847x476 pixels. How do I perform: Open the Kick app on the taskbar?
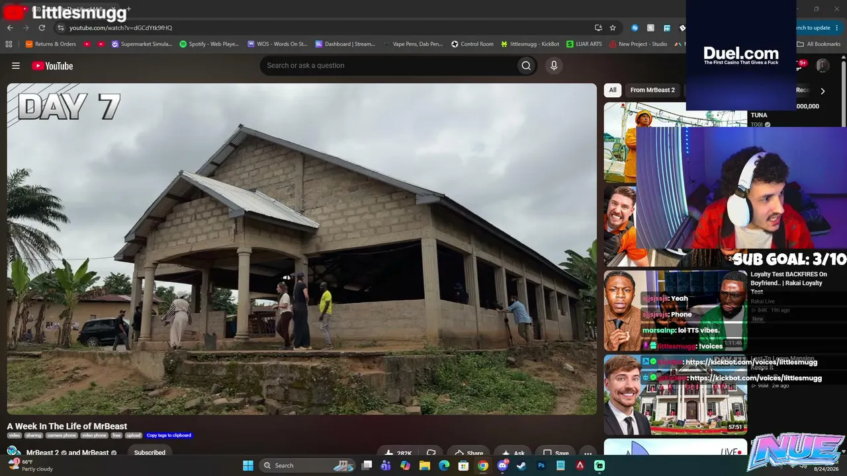tap(600, 465)
